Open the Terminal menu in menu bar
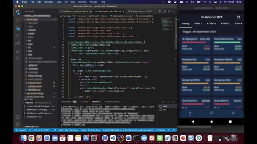This screenshot has height=144, width=257. point(82,2)
